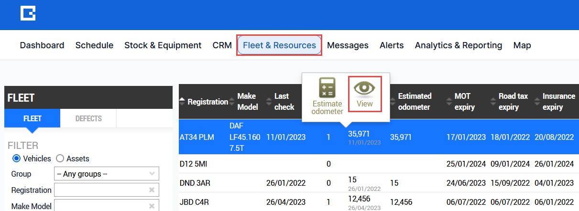579x211 pixels.
Task: Click the View eye icon
Action: [365, 88]
